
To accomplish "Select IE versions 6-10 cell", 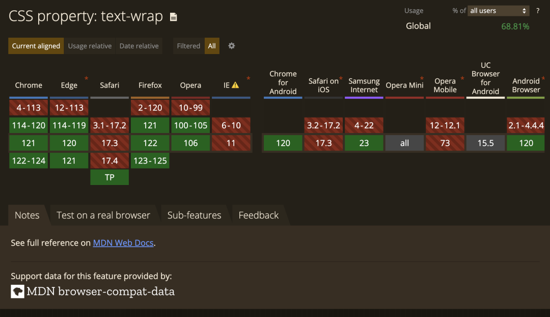I will pos(231,125).
